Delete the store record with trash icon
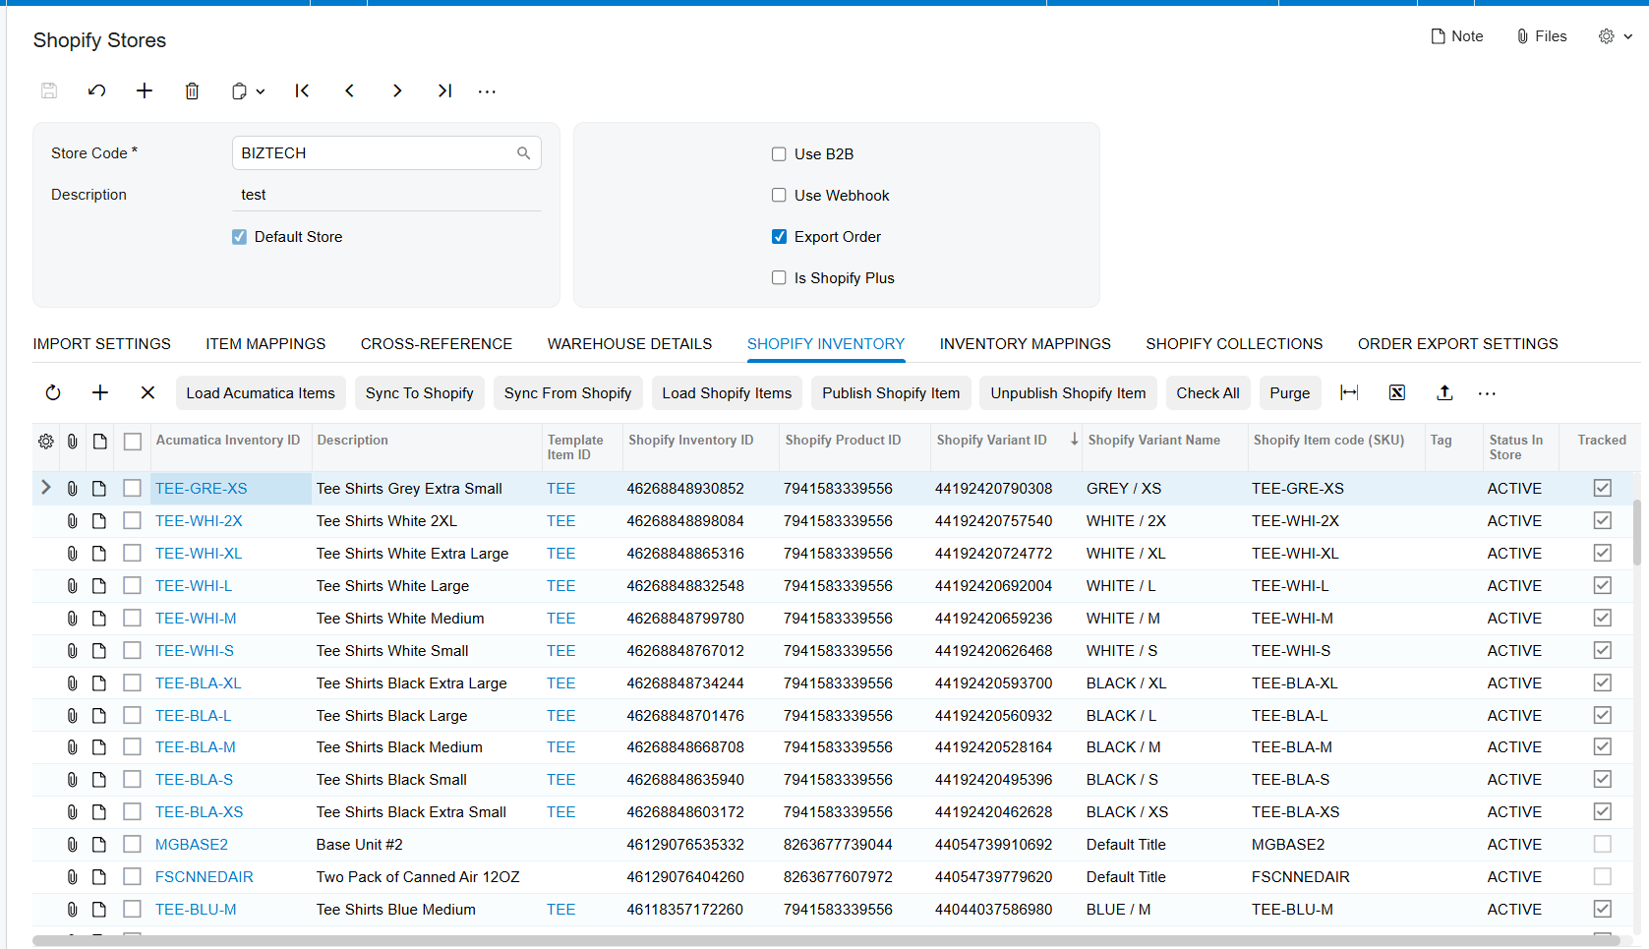 click(x=192, y=90)
